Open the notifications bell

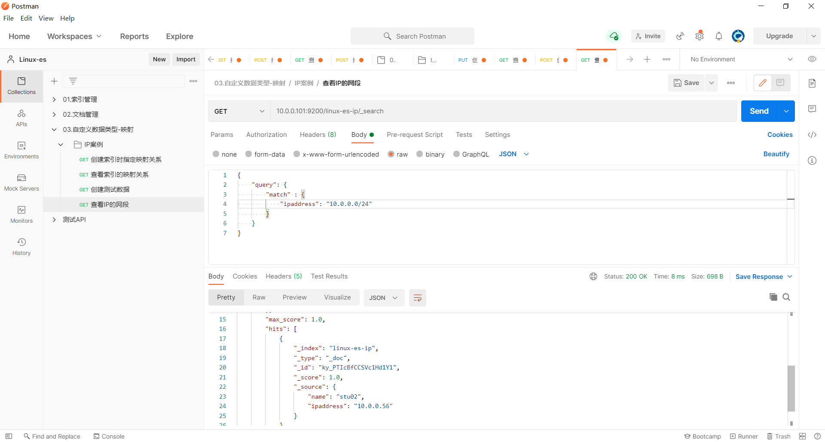tap(719, 36)
